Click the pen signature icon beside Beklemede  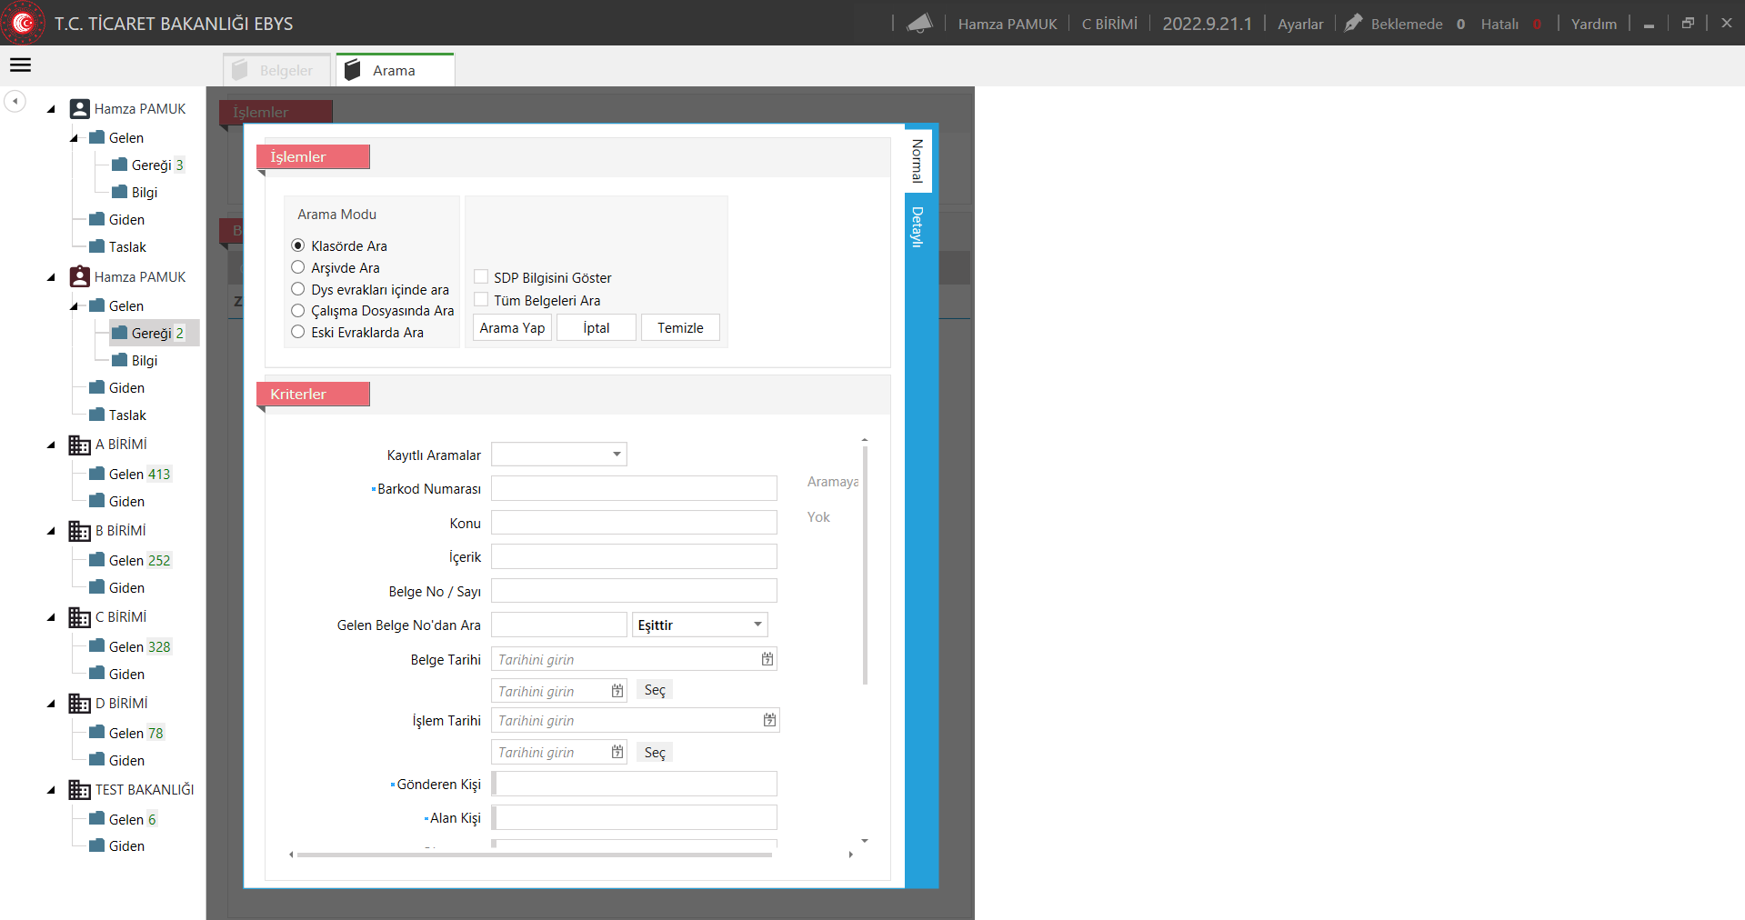(1353, 23)
